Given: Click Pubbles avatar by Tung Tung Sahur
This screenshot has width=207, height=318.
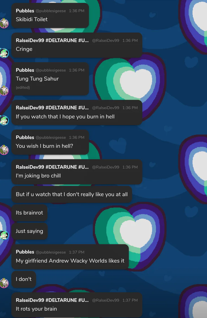Looking at the screenshot, I should coord(4,90).
